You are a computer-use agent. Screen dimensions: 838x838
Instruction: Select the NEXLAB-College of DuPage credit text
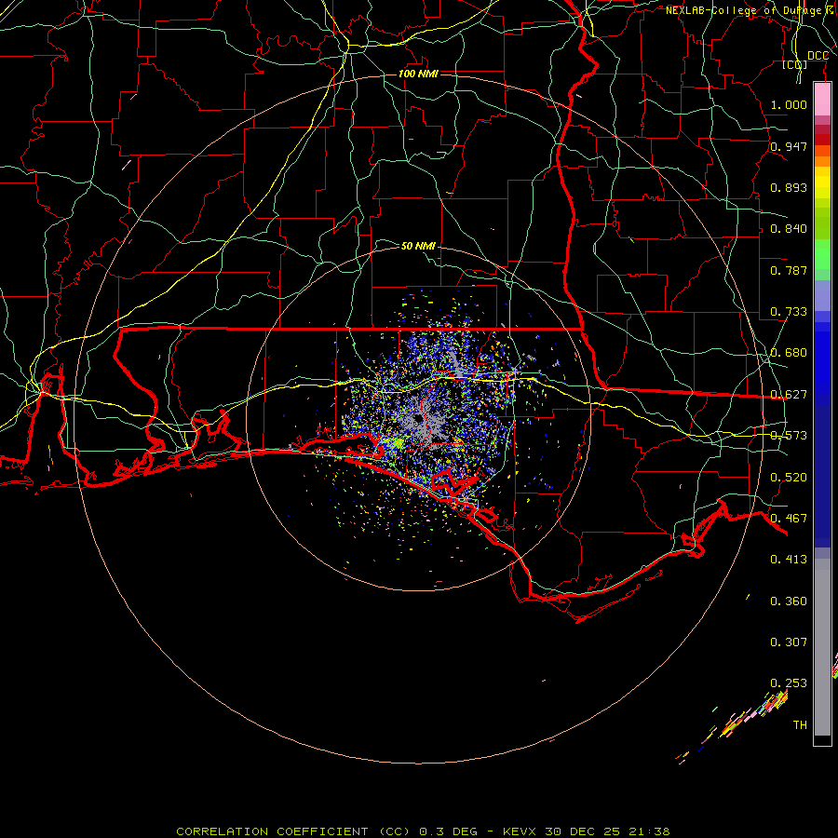(x=751, y=10)
